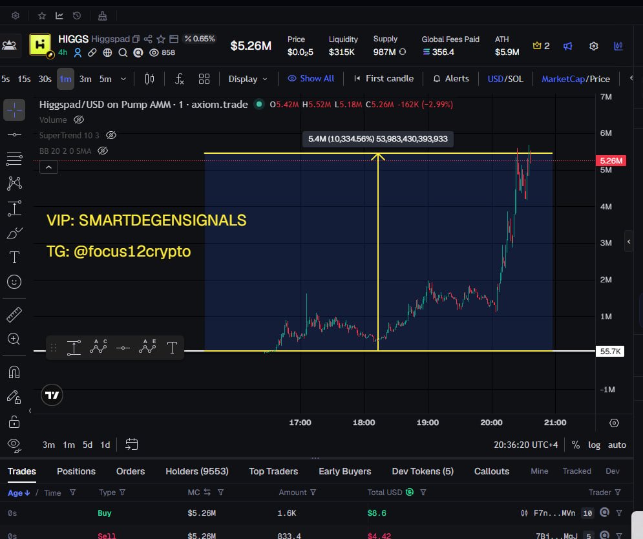Open the Callouts tab
This screenshot has width=643, height=539.
coord(491,471)
